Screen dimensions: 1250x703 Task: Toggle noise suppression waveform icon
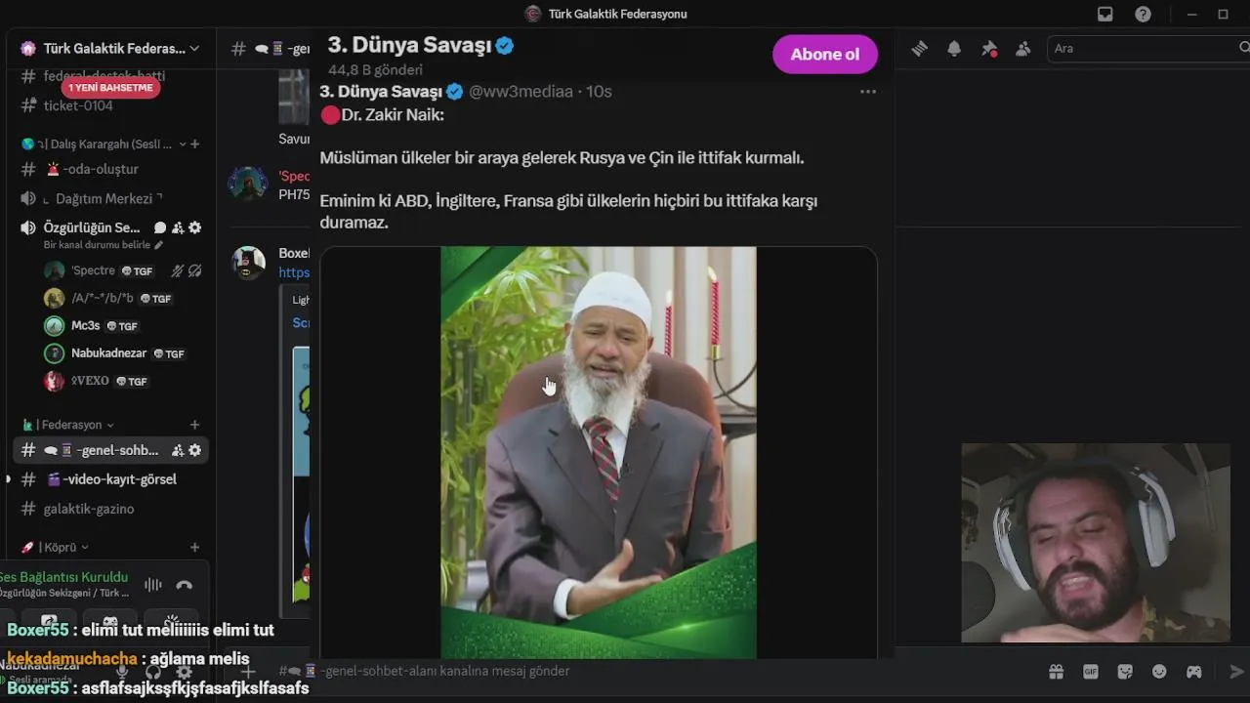click(153, 585)
